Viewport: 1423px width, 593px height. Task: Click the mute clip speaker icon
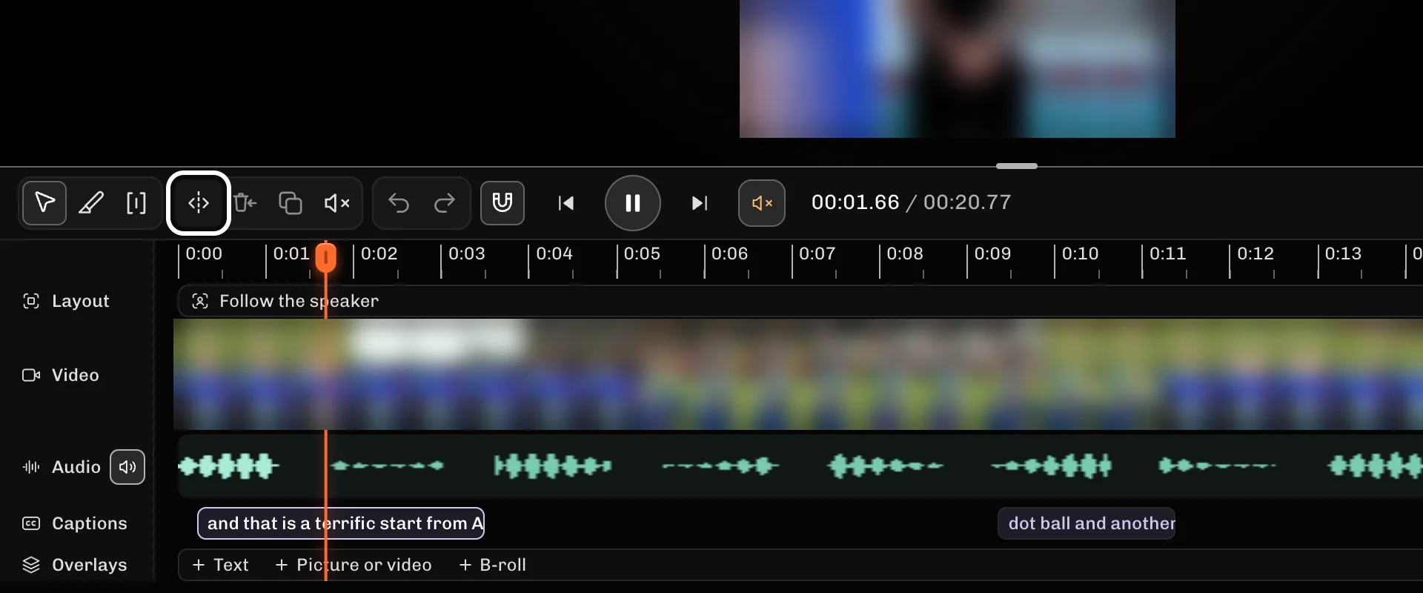coord(336,202)
